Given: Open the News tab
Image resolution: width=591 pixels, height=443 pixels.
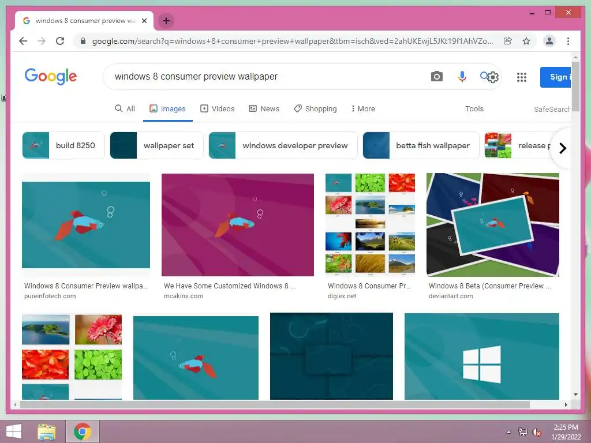Looking at the screenshot, I should point(264,108).
